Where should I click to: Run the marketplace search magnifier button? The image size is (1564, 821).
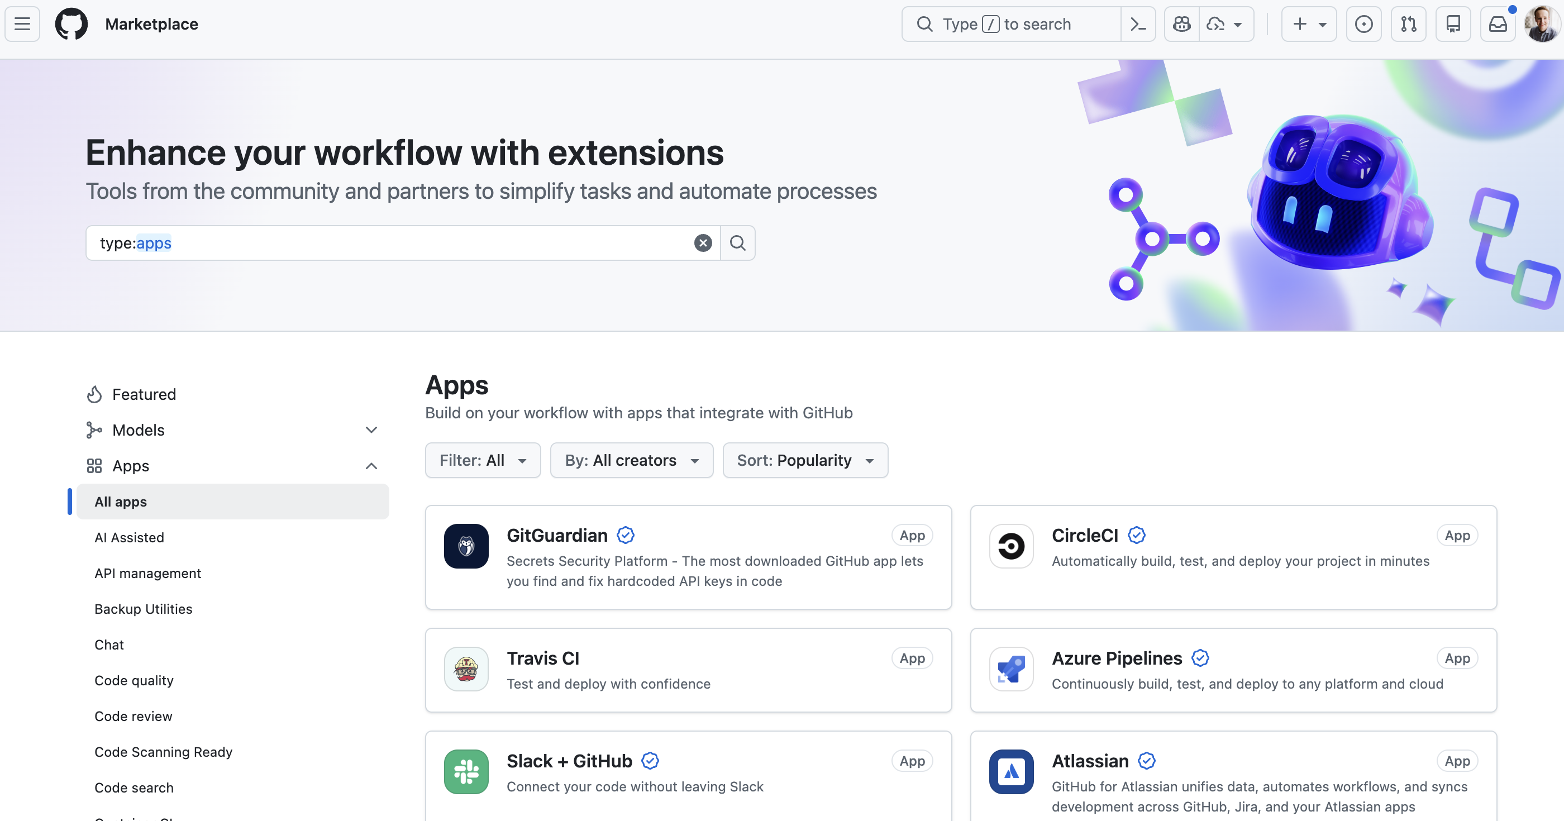(x=738, y=243)
